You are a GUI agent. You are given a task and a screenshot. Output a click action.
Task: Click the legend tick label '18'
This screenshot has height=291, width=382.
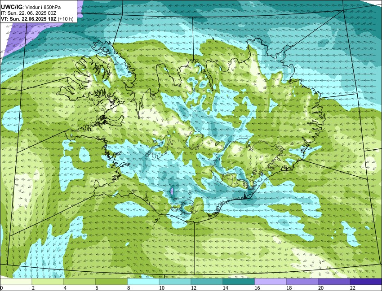coord(289,288)
